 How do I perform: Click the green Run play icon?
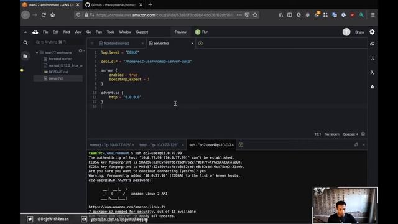click(x=198, y=32)
